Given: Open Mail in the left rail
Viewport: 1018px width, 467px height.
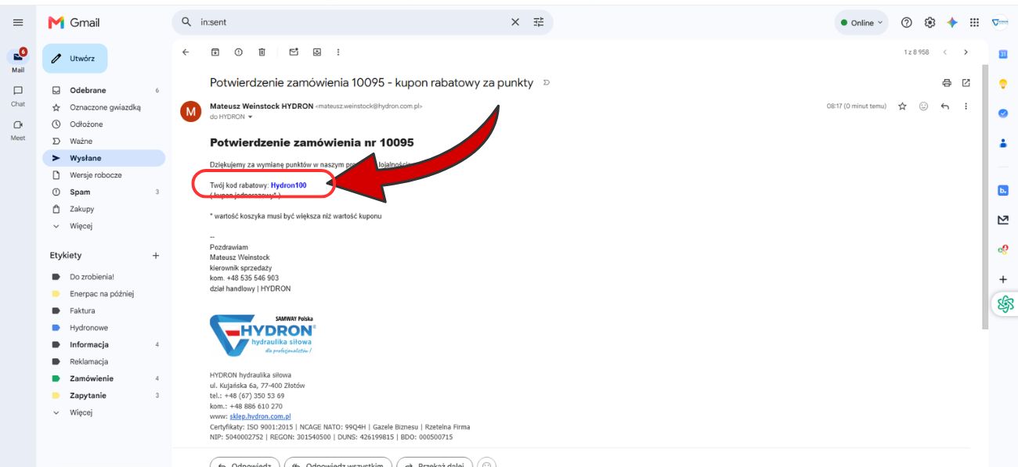Looking at the screenshot, I should 18,59.
